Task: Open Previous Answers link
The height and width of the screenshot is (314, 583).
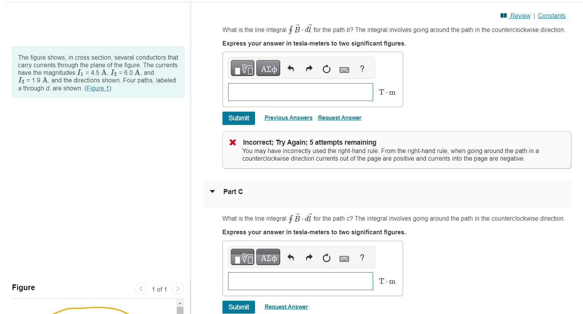Action: 288,118
